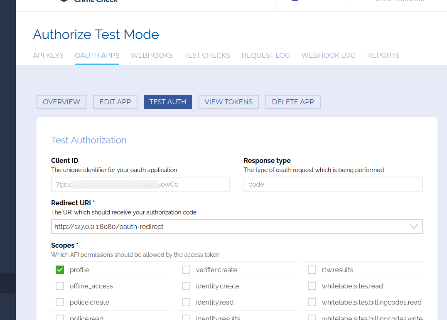
Task: Click the Client ID field
Action: pyautogui.click(x=140, y=184)
